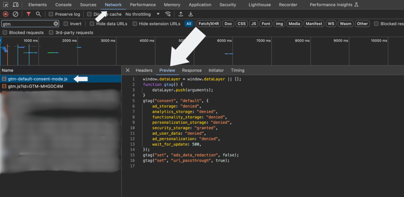
Task: Filter by Wasm requests
Action: tap(346, 24)
